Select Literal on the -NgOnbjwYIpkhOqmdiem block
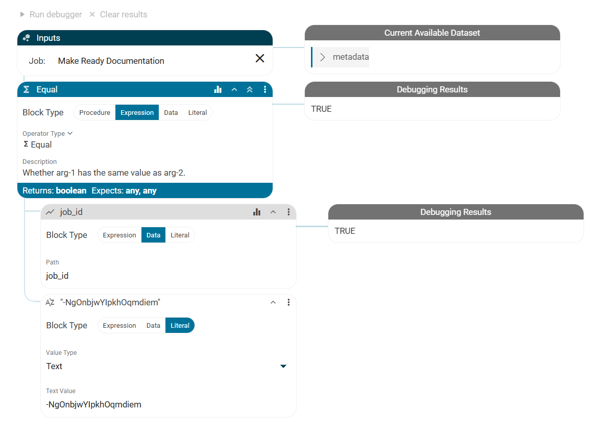 point(180,325)
